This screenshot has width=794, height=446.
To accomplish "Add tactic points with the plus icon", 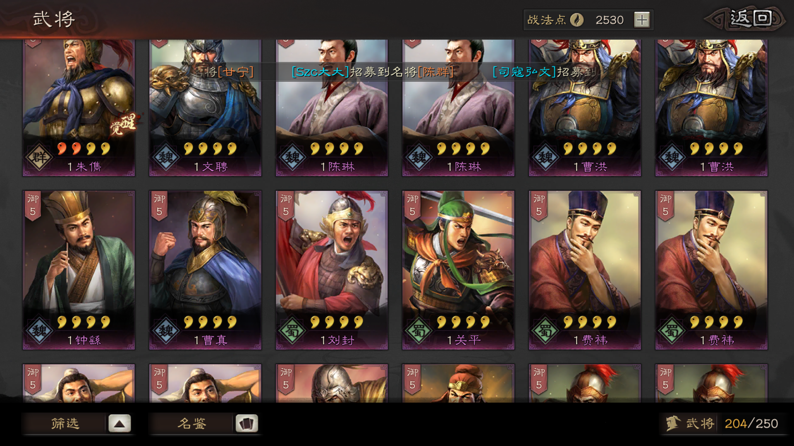I will point(642,20).
